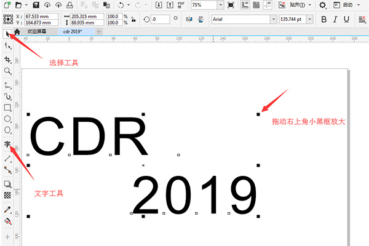Open the font size dropdown
Image resolution: width=369 pixels, height=246 pixels.
(x=310, y=19)
